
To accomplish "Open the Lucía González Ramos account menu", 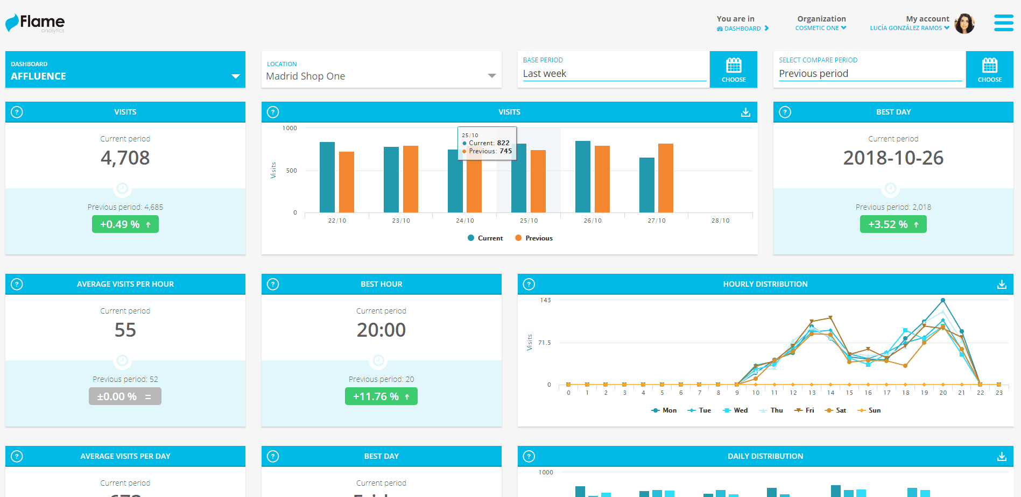I will 909,28.
